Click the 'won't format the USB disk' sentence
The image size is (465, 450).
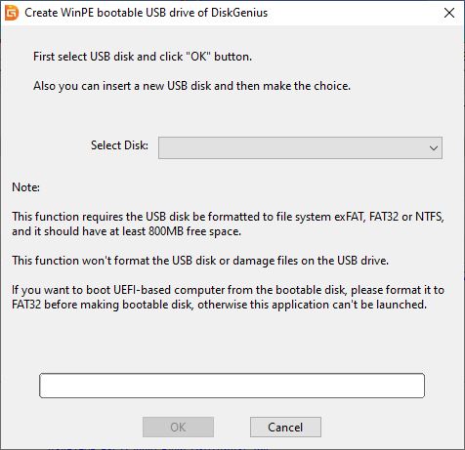(200, 261)
